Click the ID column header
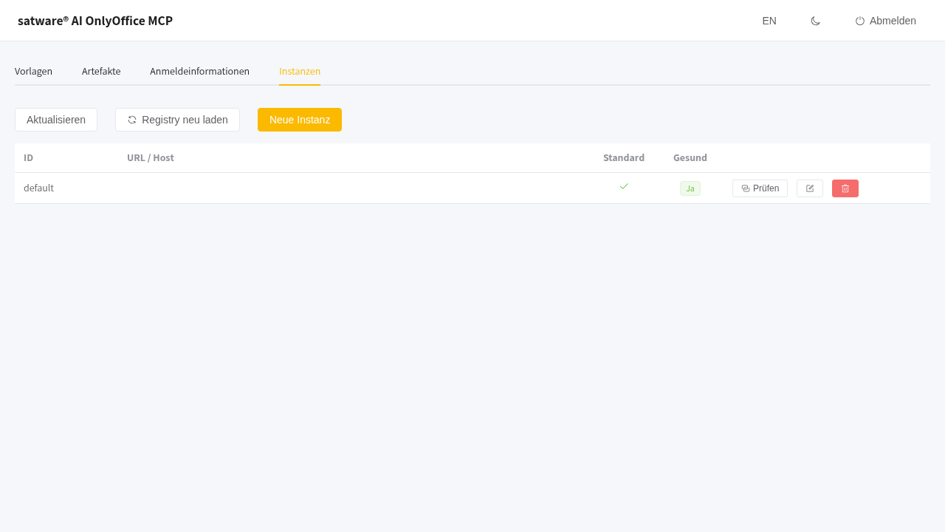Viewport: 945px width, 532px height. [28, 157]
